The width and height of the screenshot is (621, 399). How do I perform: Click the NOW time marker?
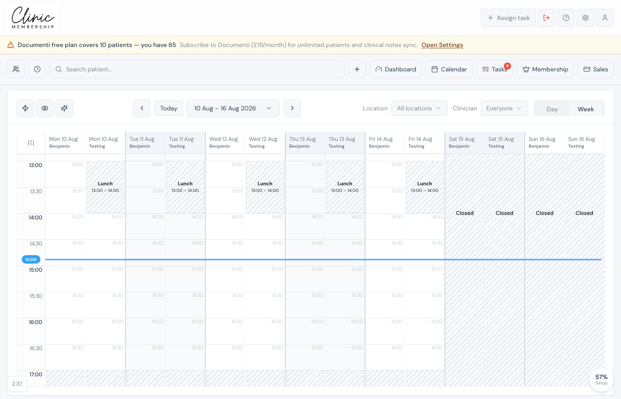click(31, 259)
